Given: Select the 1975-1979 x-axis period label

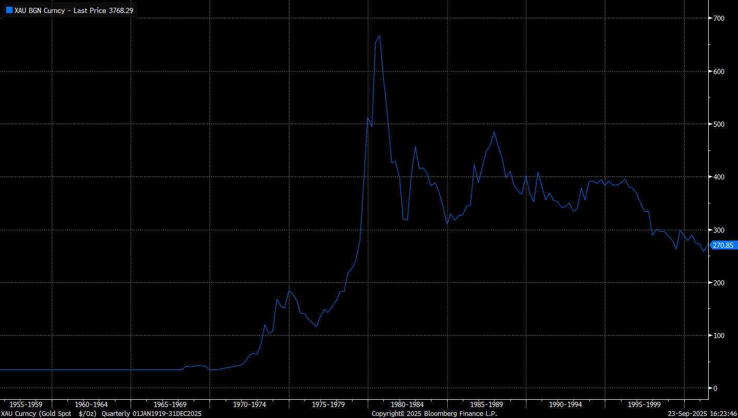Looking at the screenshot, I should coord(328,404).
